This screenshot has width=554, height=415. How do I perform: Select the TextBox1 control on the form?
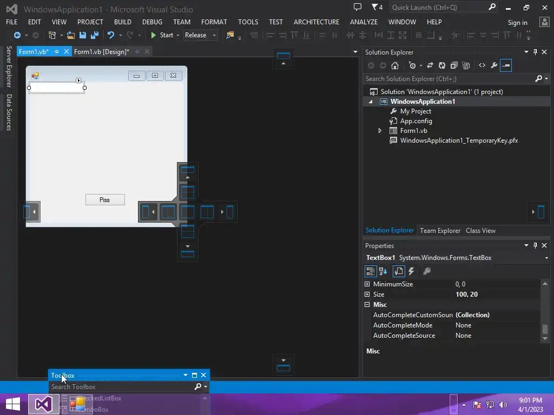tap(56, 88)
